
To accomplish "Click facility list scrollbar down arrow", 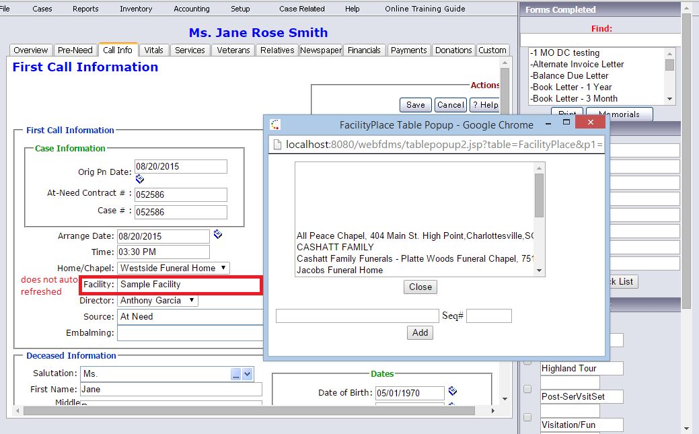I will tap(539, 270).
